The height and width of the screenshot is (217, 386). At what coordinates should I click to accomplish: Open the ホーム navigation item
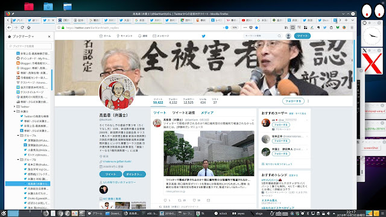click(105, 36)
